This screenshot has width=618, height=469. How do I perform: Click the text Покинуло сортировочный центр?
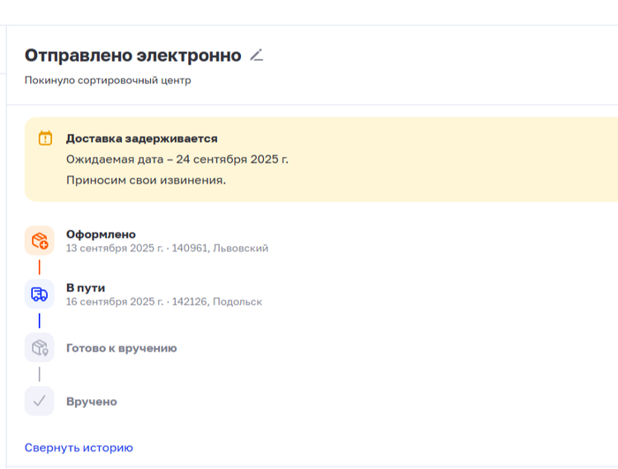108,80
